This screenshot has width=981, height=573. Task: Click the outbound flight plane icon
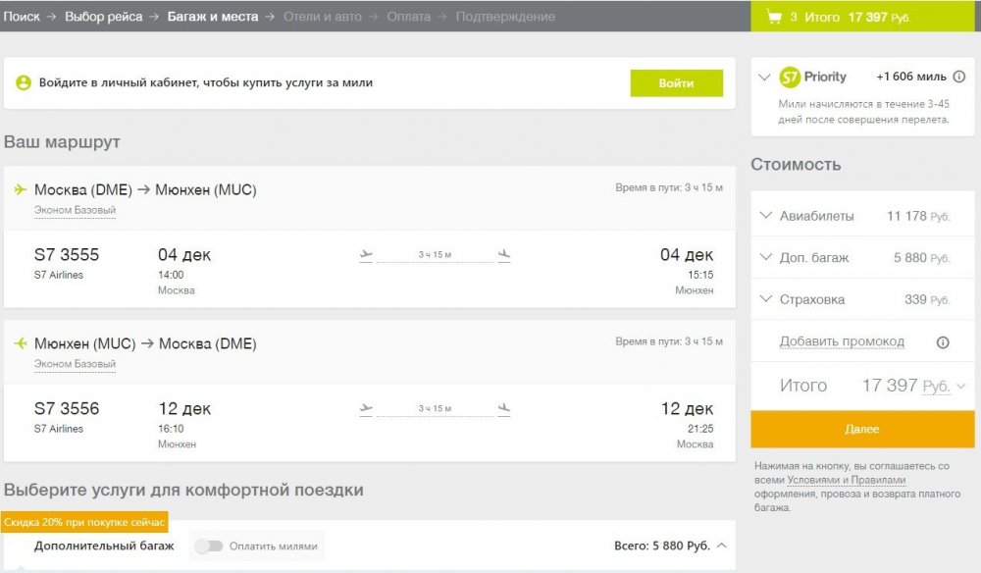coord(20,189)
